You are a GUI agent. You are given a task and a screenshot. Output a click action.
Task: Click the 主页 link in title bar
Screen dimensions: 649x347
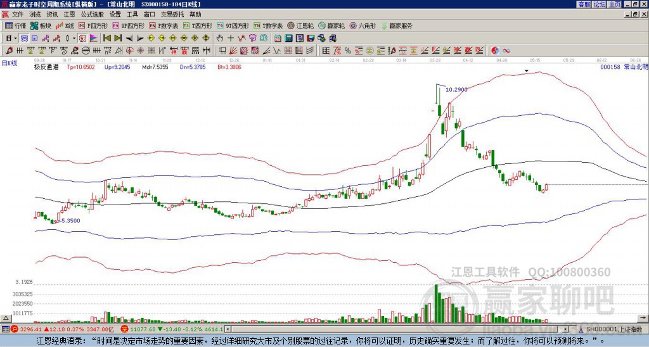click(x=614, y=4)
